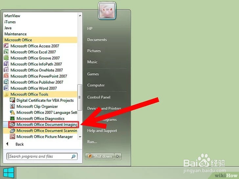Click the Office Diagnostics icon
The width and height of the screenshot is (239, 179).
coord(12,118)
